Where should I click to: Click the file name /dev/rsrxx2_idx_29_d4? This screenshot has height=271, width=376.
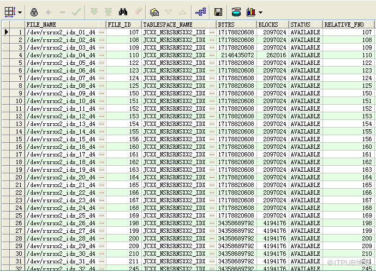[61, 246]
